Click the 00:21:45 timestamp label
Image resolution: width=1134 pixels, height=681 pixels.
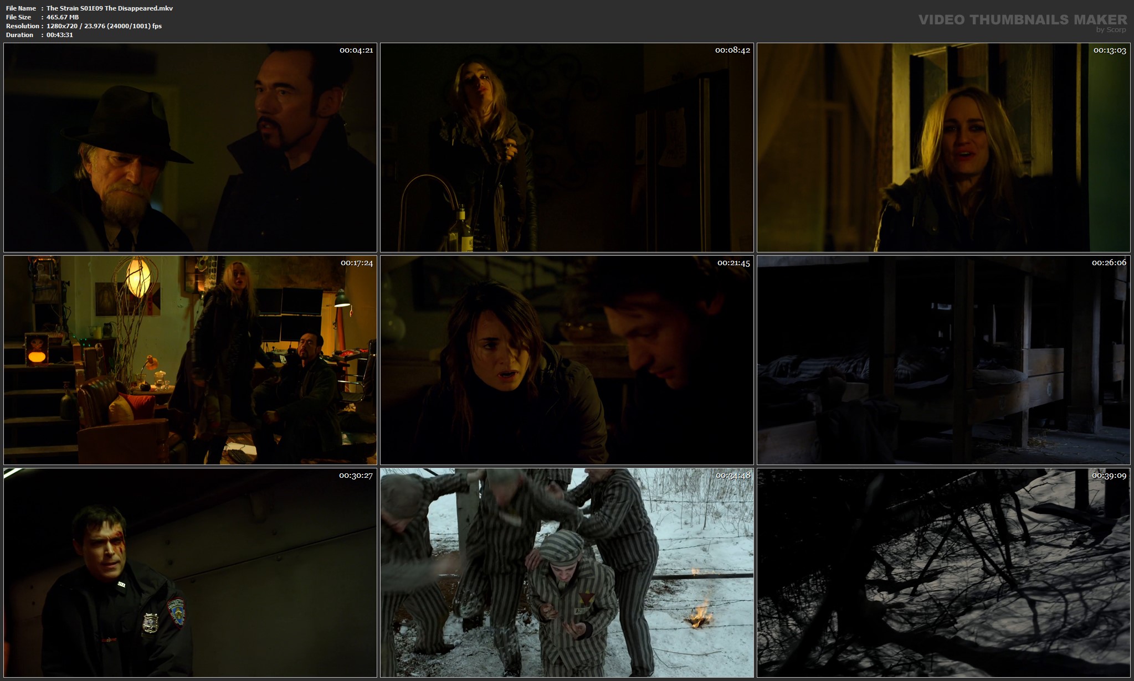point(733,263)
